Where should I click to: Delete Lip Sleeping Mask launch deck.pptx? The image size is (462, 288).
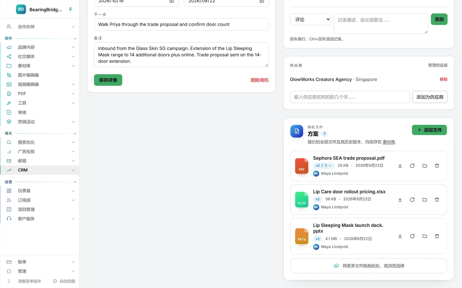click(x=437, y=236)
